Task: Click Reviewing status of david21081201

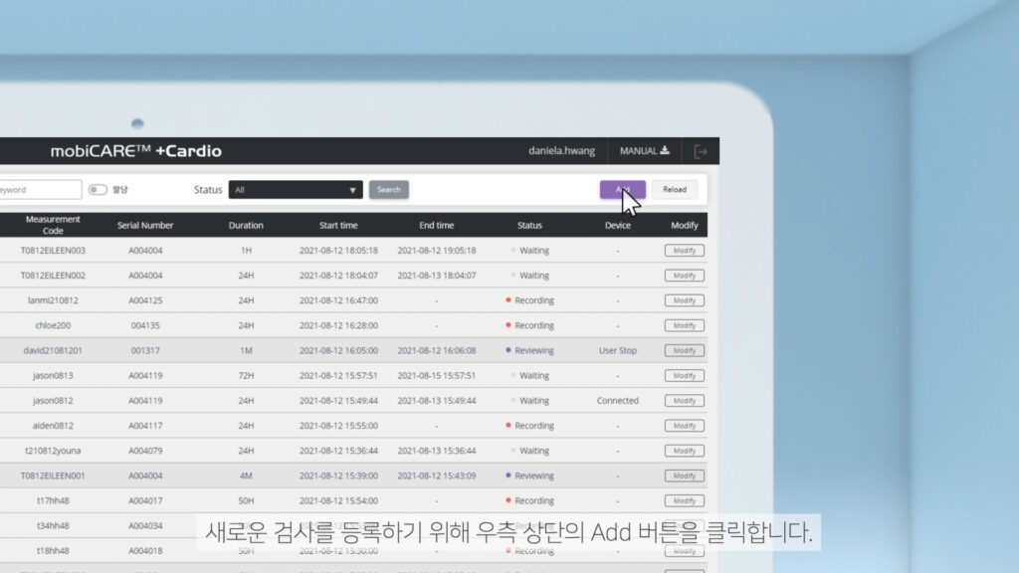Action: tap(529, 351)
